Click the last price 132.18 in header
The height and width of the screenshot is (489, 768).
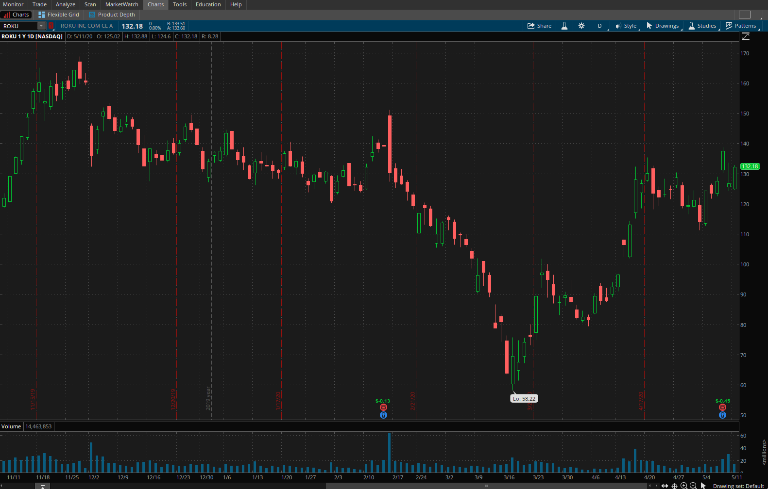pos(132,26)
